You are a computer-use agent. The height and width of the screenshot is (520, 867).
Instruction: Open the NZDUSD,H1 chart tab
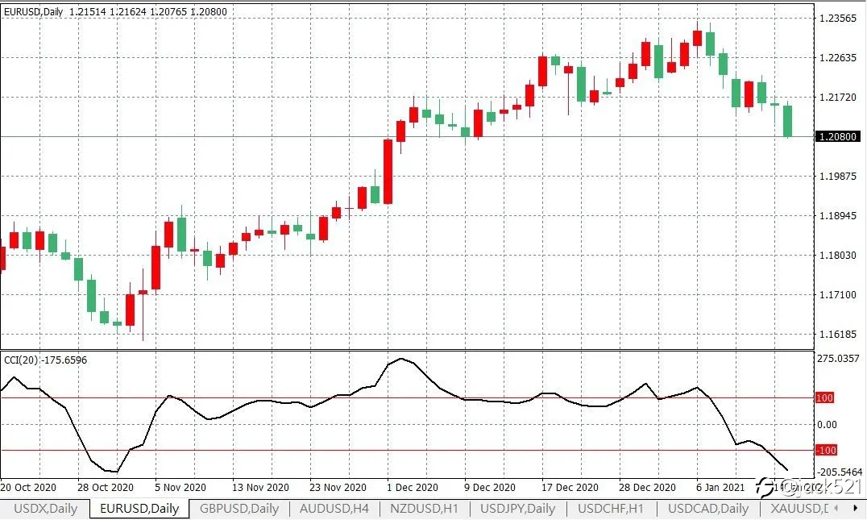click(424, 509)
